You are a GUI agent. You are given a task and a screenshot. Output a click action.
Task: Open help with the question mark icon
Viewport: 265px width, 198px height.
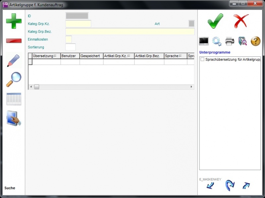pos(255,41)
